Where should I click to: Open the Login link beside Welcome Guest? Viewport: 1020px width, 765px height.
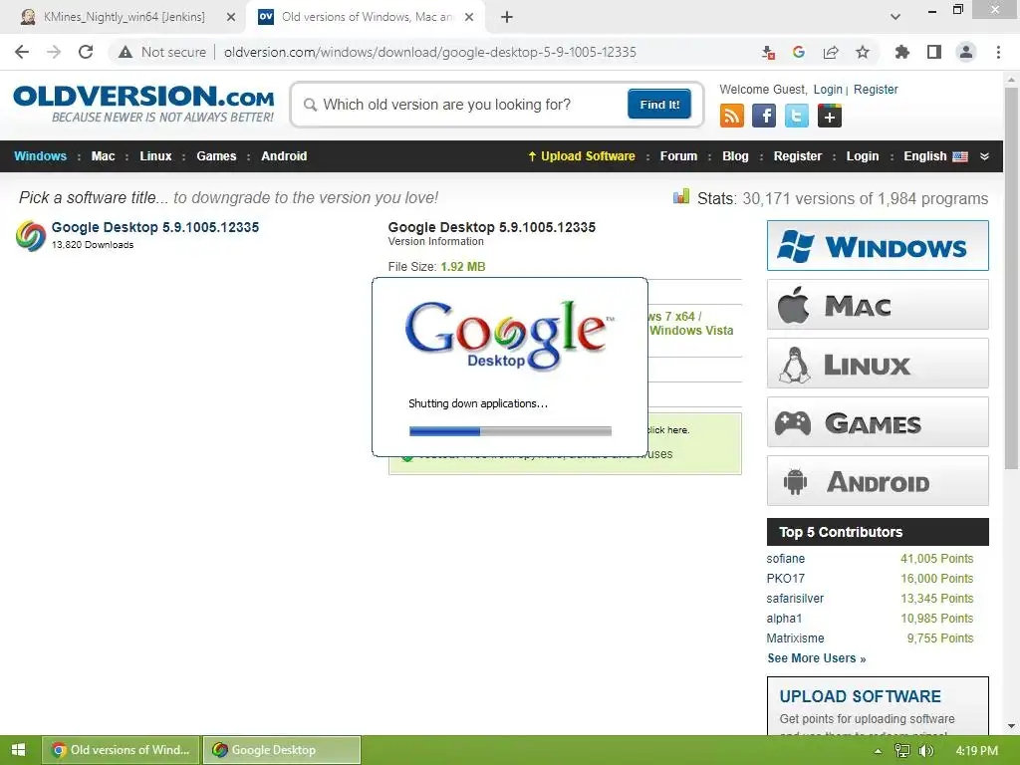[828, 89]
